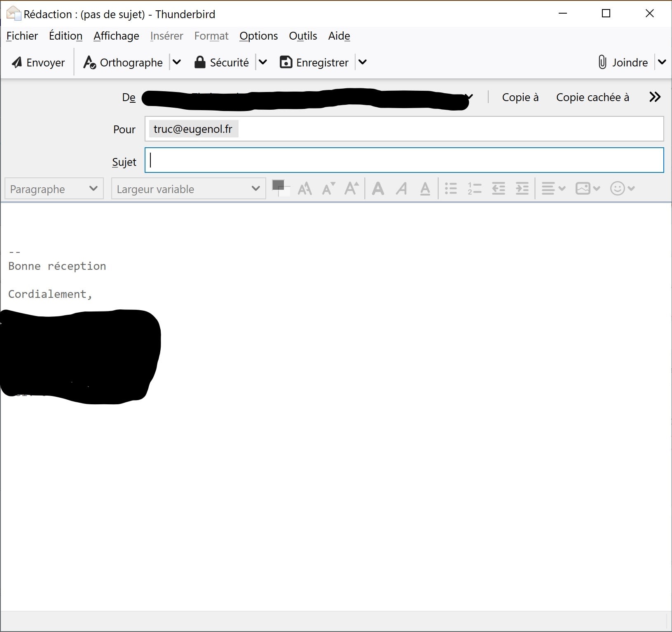Viewport: 672px width, 632px height.
Task: Toggle bold text formatting
Action: tap(378, 189)
